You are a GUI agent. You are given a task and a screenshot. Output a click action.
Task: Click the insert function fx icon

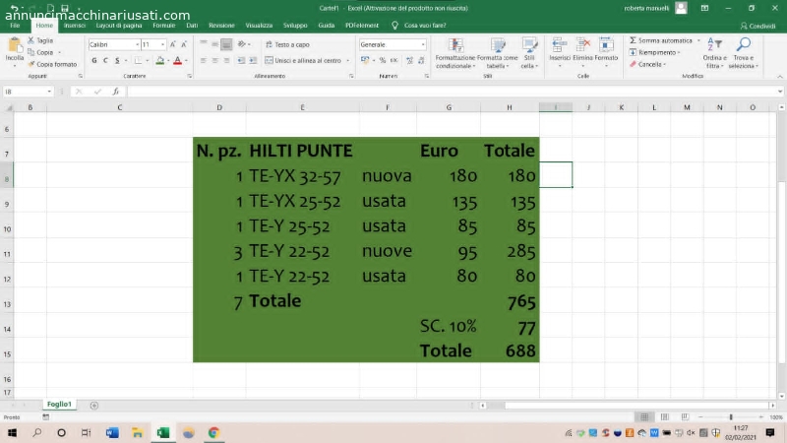click(116, 92)
